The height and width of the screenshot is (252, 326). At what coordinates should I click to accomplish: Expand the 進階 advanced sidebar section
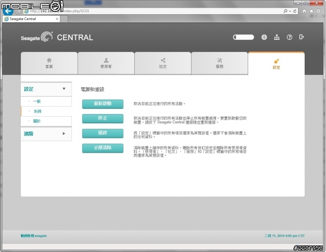46,133
